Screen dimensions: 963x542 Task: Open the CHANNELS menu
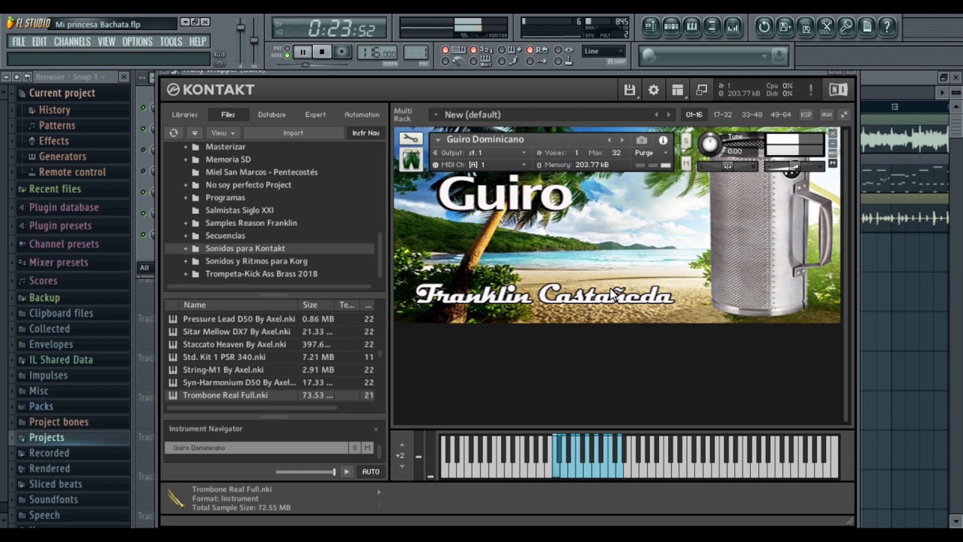[x=72, y=42]
